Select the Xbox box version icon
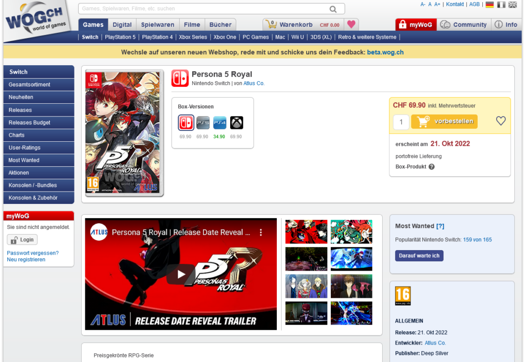 pyautogui.click(x=236, y=123)
